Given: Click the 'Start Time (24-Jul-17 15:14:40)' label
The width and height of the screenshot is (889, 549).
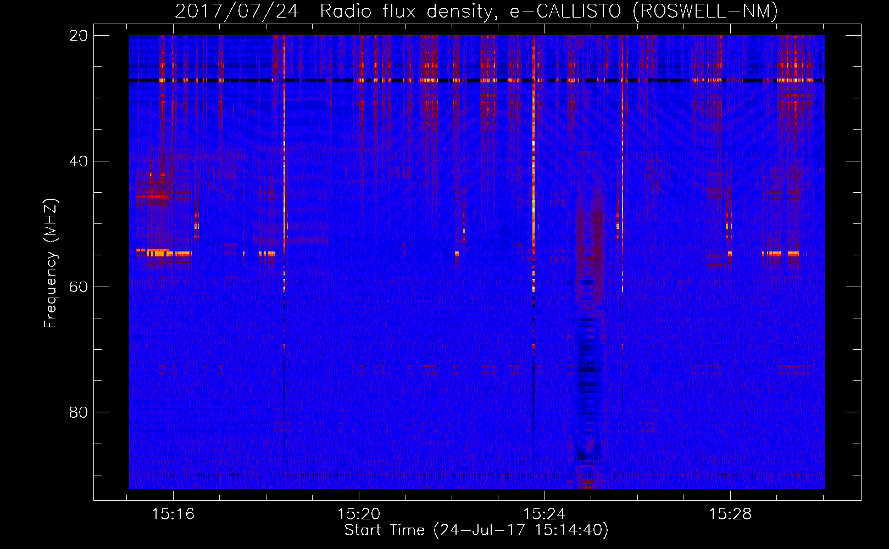Looking at the screenshot, I should pyautogui.click(x=476, y=530).
